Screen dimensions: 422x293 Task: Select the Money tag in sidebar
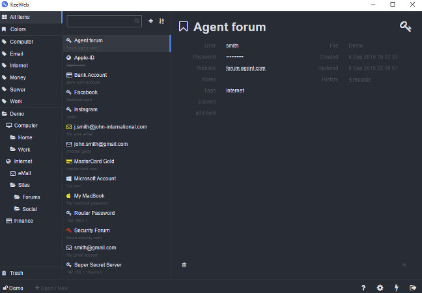click(18, 77)
